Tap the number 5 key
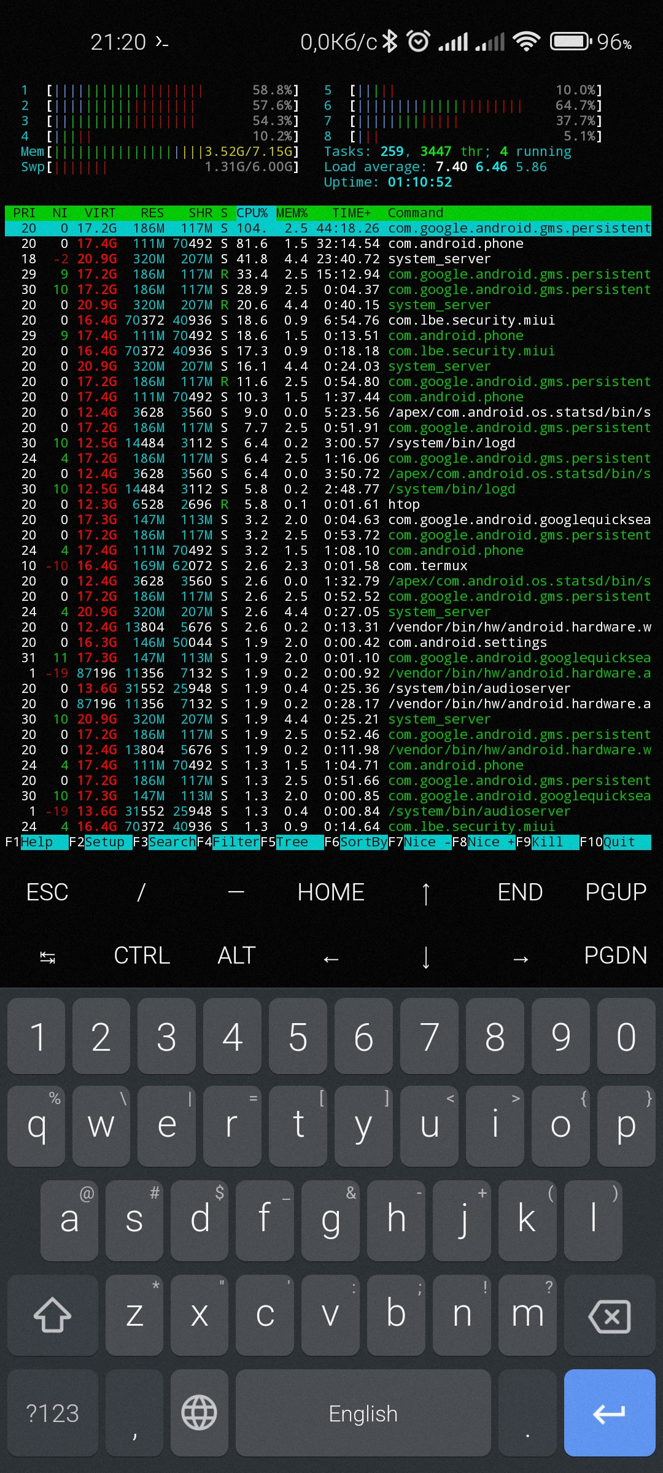 pos(298,1036)
